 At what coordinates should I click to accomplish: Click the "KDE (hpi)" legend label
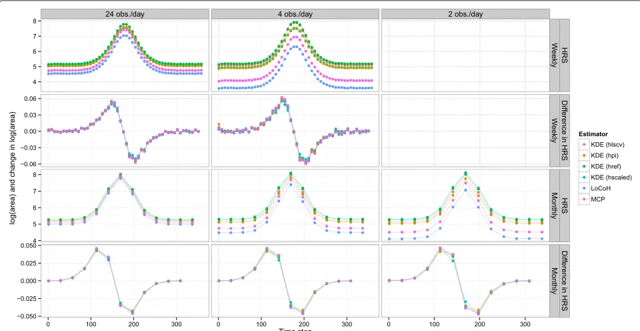point(605,155)
